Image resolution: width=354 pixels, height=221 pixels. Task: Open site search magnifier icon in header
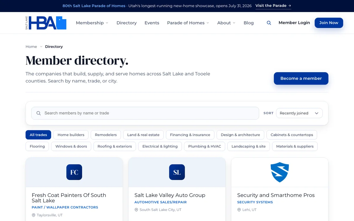pyautogui.click(x=269, y=23)
